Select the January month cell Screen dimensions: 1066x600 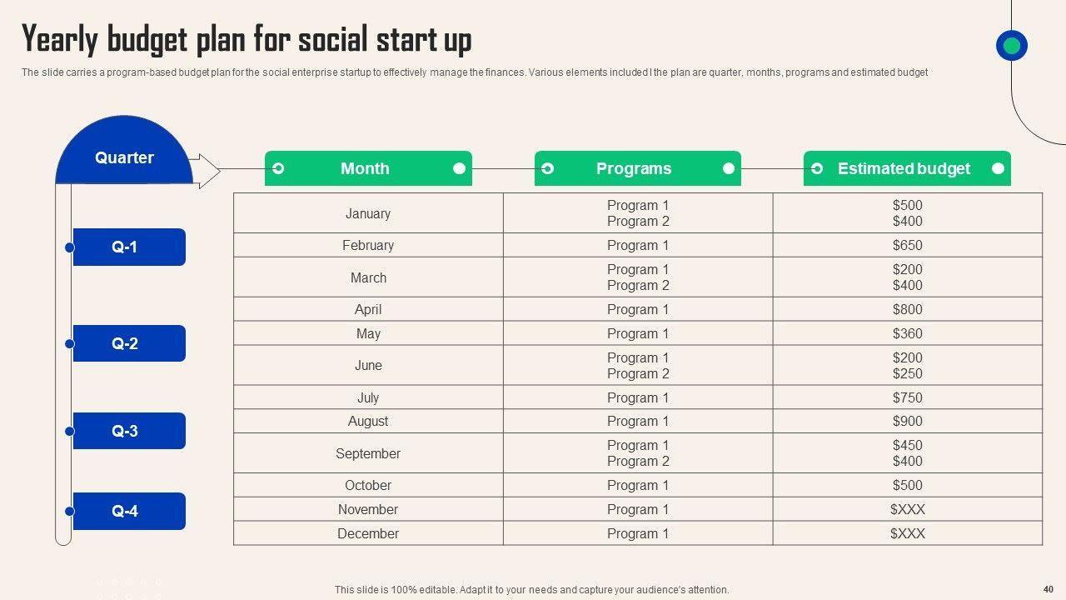[368, 213]
